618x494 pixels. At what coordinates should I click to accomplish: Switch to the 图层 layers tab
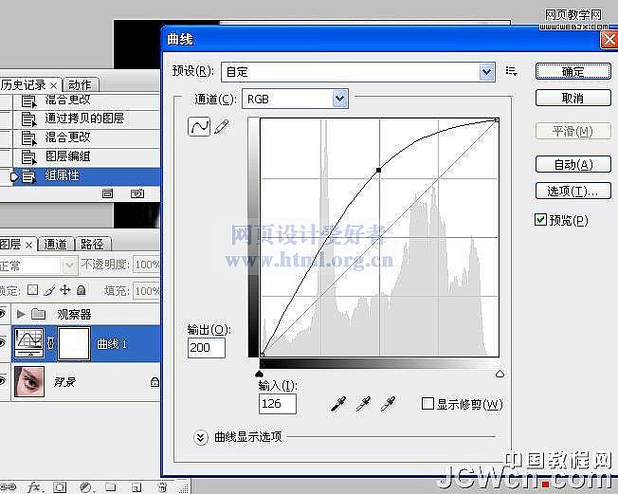[10, 245]
